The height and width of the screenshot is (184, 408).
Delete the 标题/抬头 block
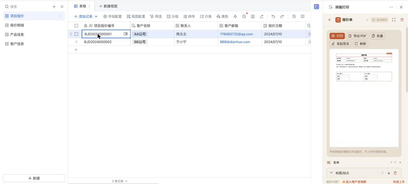[x=395, y=173]
